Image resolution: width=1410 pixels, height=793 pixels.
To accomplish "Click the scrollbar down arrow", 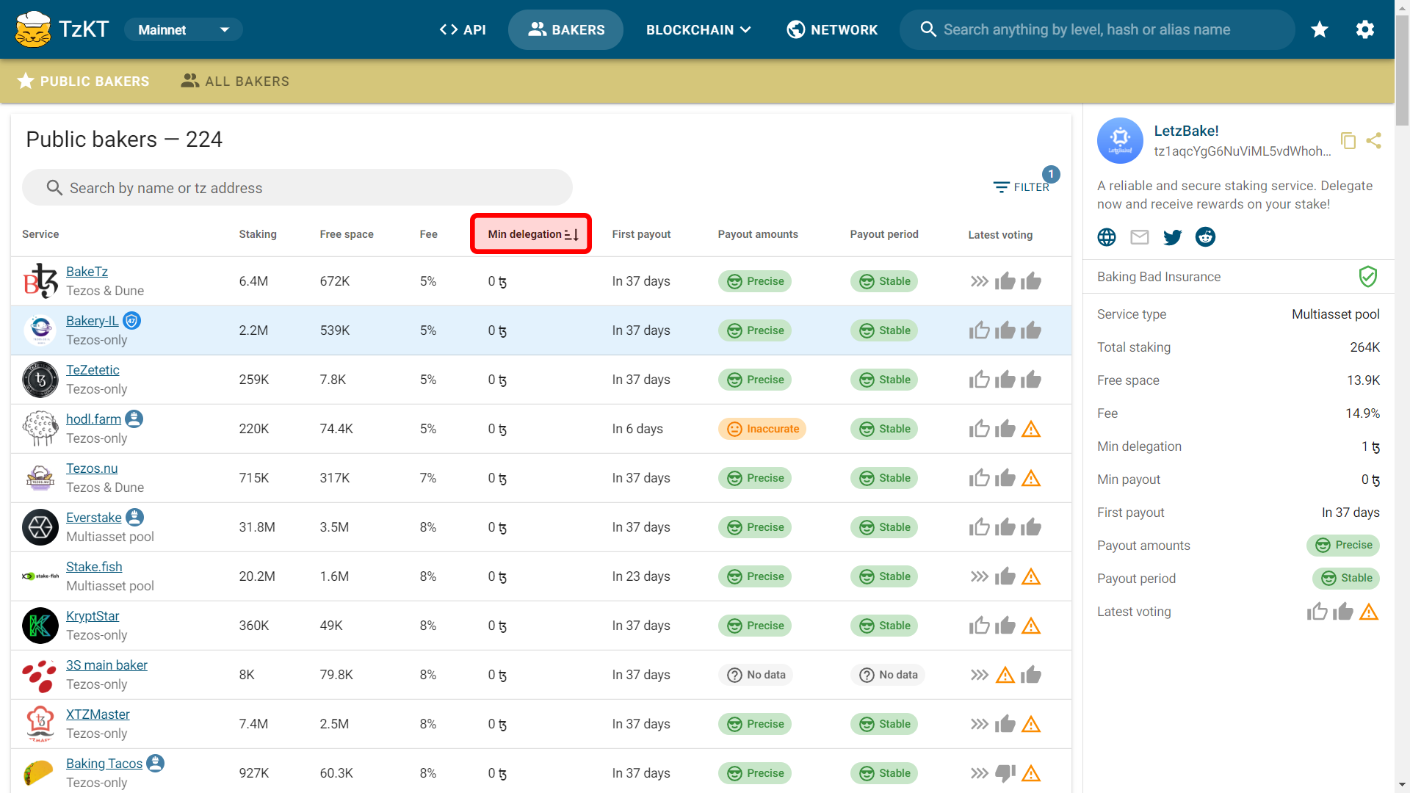I will (x=1402, y=786).
